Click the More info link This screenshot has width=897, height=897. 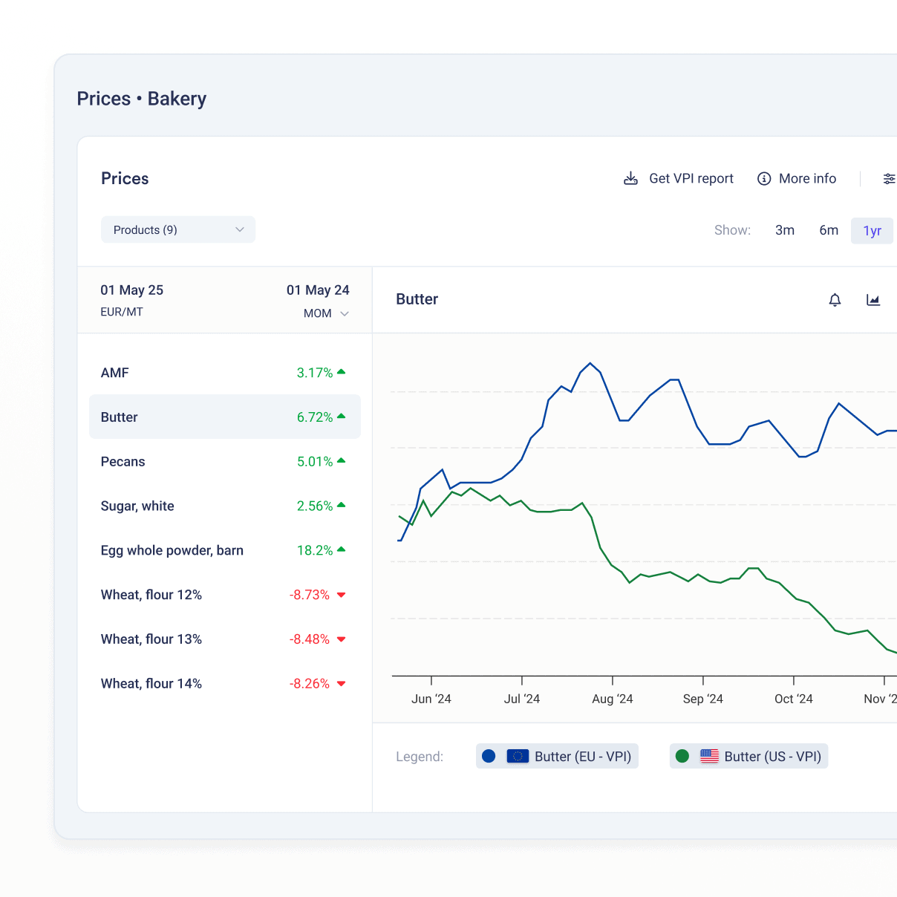click(x=807, y=179)
